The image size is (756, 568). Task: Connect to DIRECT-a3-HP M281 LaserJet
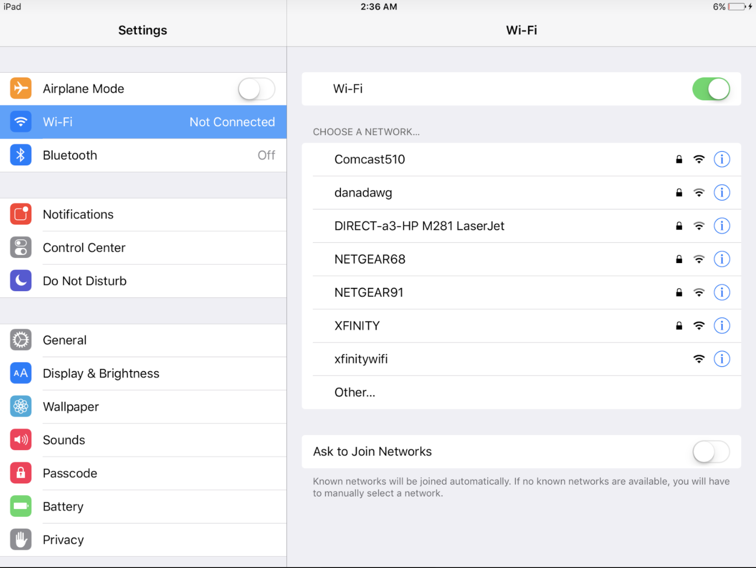pos(419,226)
